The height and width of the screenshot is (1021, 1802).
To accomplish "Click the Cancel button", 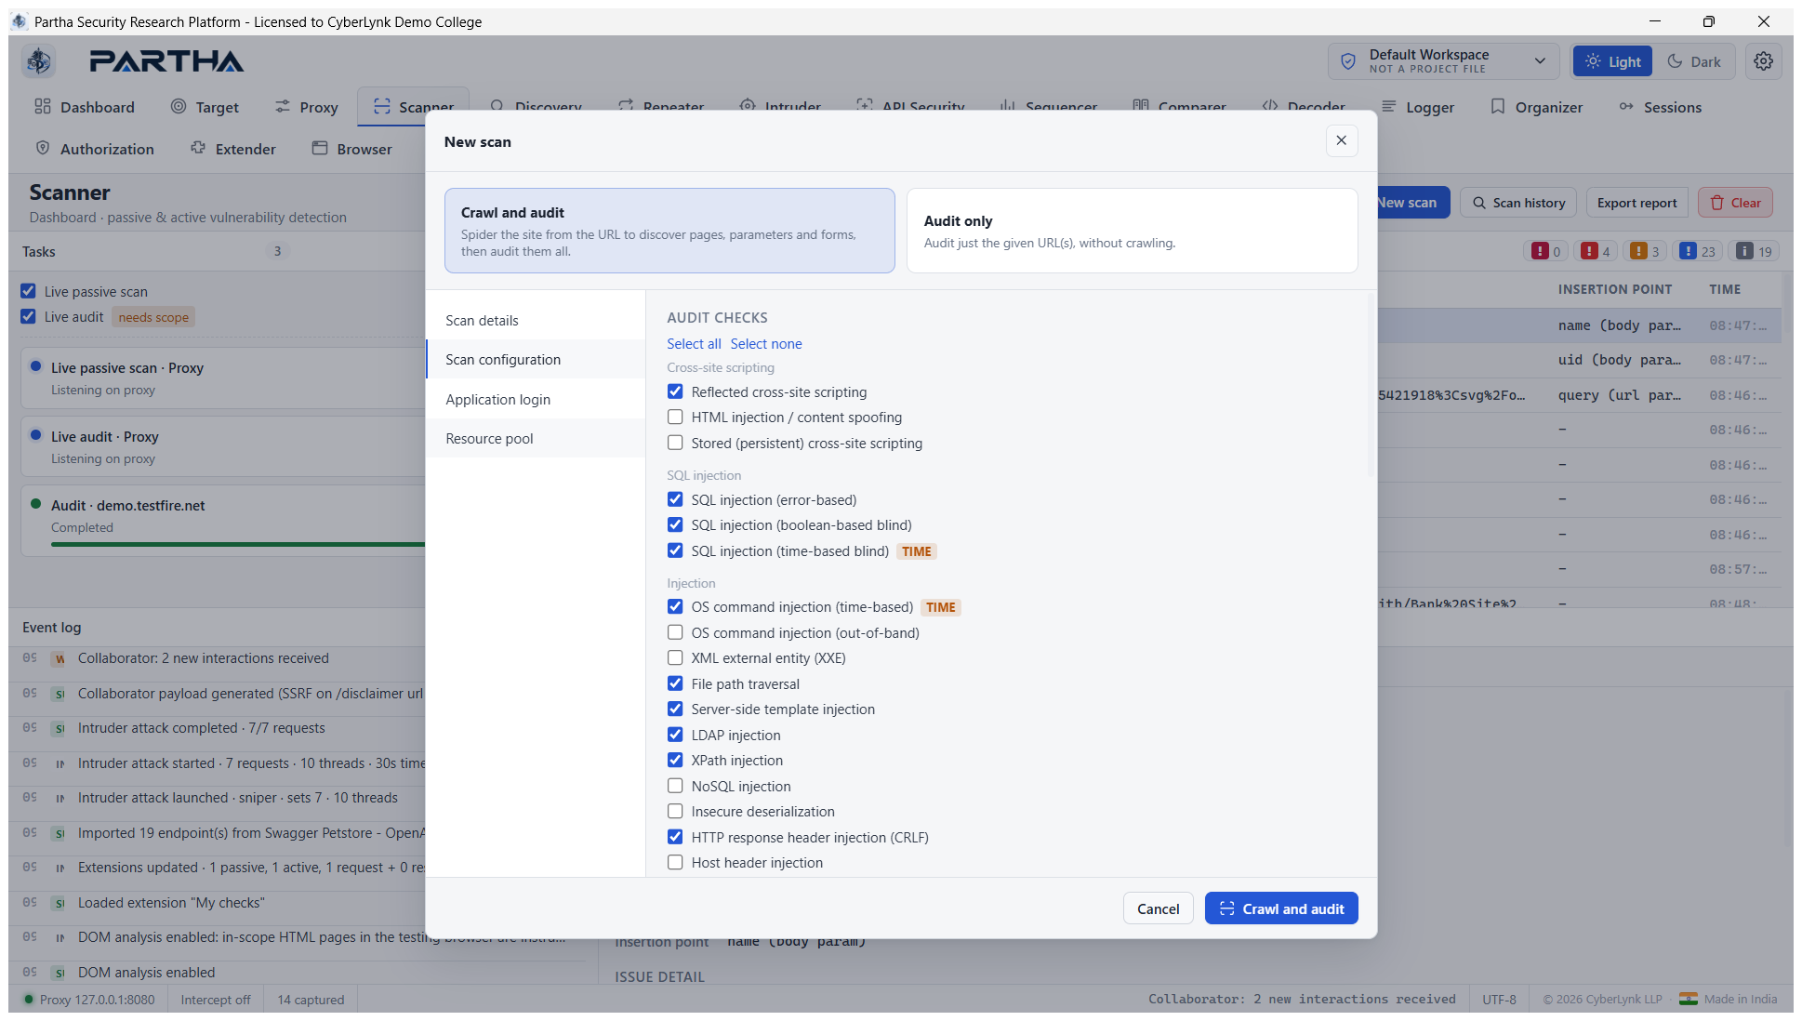I will point(1158,908).
